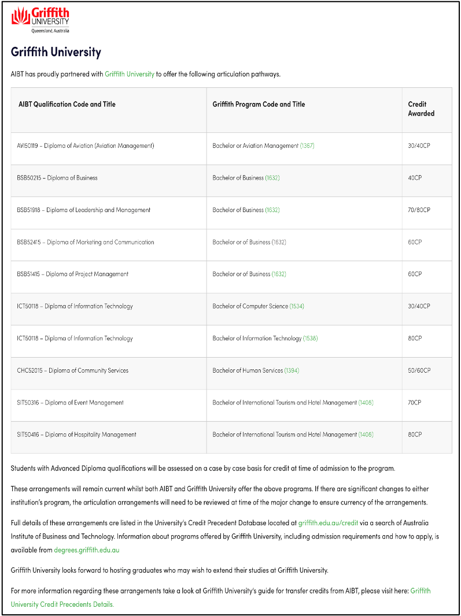Click code 1408 link in Hospitality Management row

point(366,435)
